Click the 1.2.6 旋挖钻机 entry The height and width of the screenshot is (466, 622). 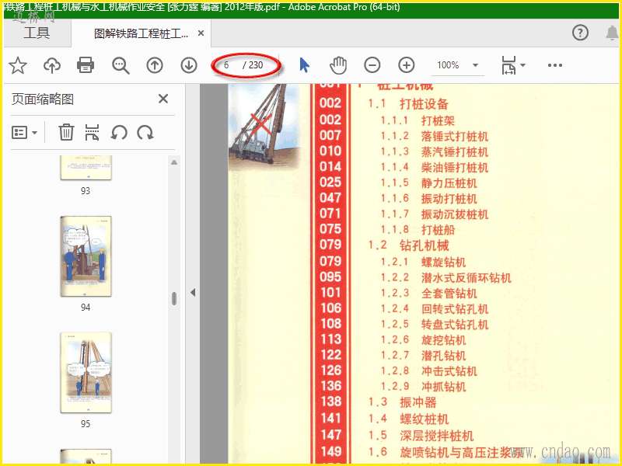pyautogui.click(x=423, y=340)
